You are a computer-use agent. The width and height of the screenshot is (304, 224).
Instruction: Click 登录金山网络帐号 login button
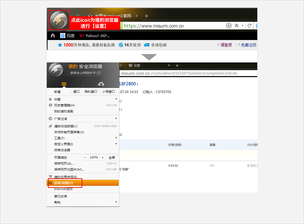tap(84, 73)
